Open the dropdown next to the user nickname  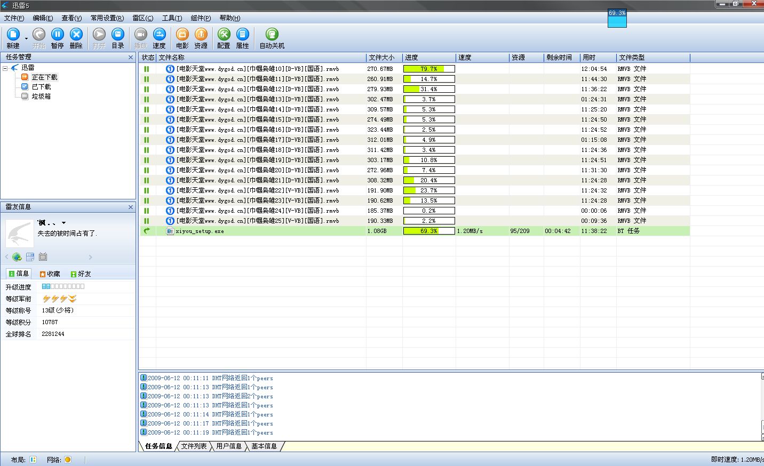pos(63,223)
